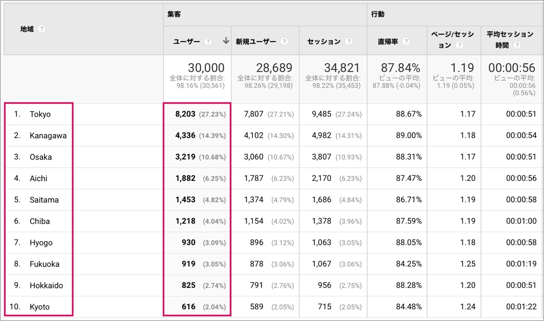The height and width of the screenshot is (321, 544).
Task: Sort table by セッション column header
Action: click(x=324, y=42)
